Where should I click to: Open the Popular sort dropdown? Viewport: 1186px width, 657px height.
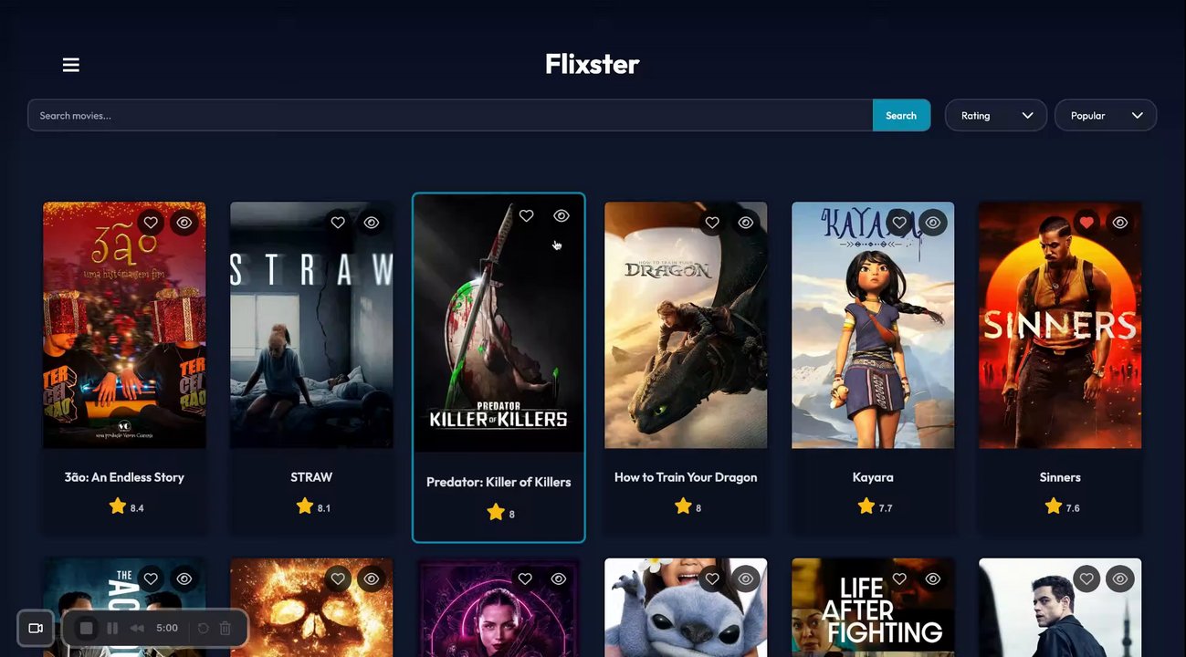point(1106,116)
